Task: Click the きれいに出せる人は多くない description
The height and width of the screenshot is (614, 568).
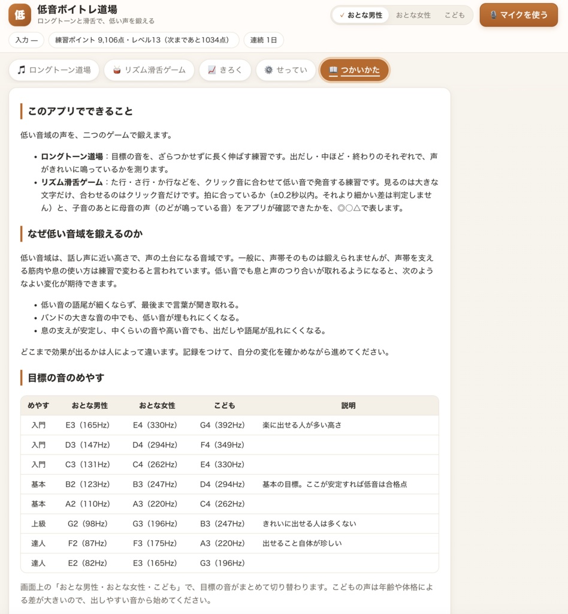Action: pyautogui.click(x=309, y=523)
